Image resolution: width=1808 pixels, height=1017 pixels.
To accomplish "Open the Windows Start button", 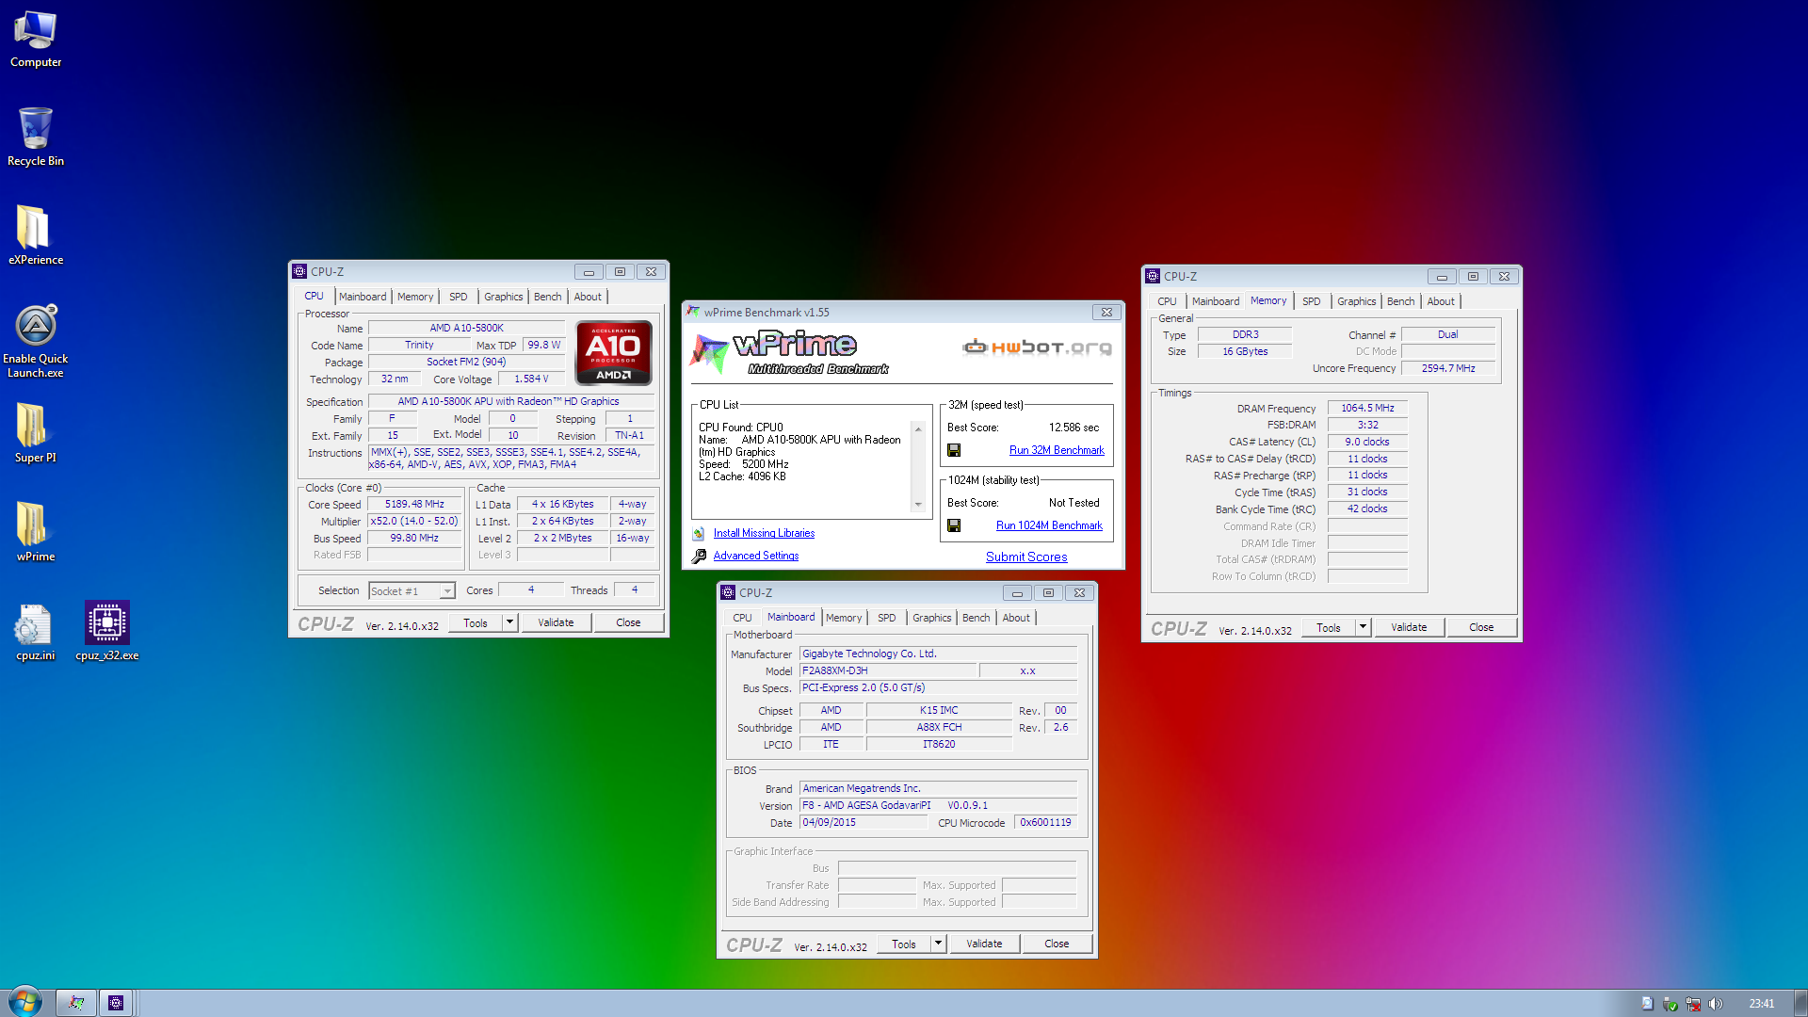I will pyautogui.click(x=25, y=1002).
